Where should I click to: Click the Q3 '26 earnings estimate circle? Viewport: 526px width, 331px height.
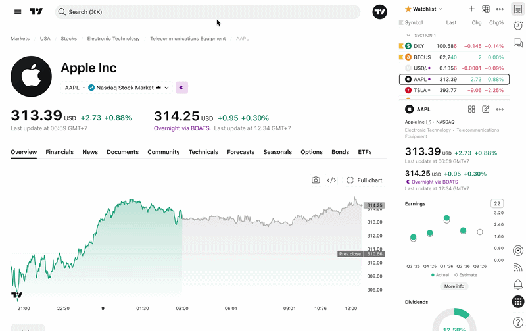point(480,232)
